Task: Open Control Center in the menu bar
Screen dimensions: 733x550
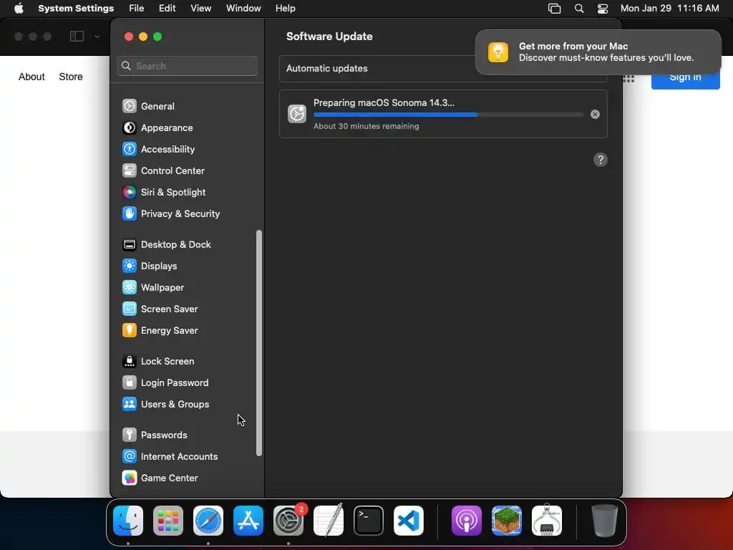Action: click(x=603, y=9)
